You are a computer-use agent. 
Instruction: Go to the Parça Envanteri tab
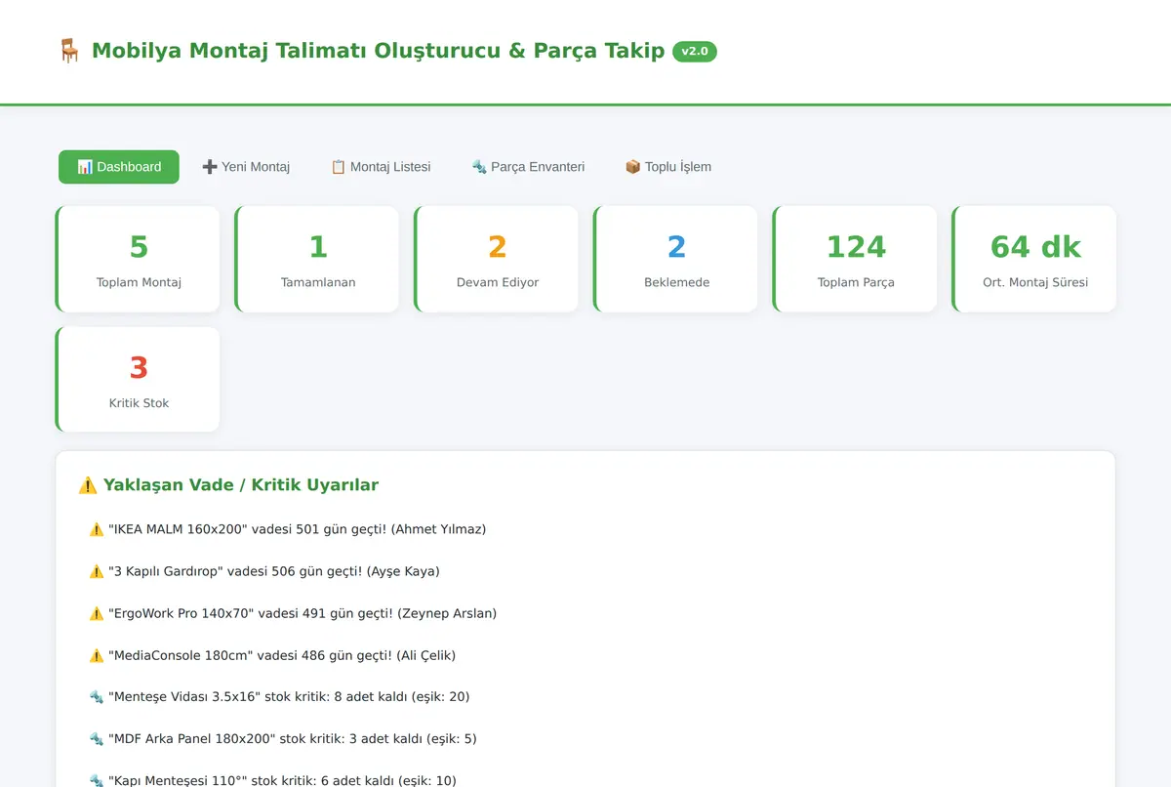[528, 167]
